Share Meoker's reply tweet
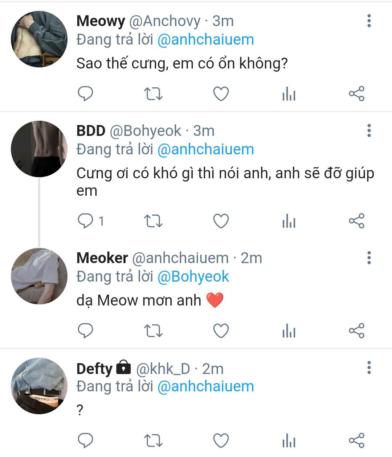392x457 pixels. point(356,331)
